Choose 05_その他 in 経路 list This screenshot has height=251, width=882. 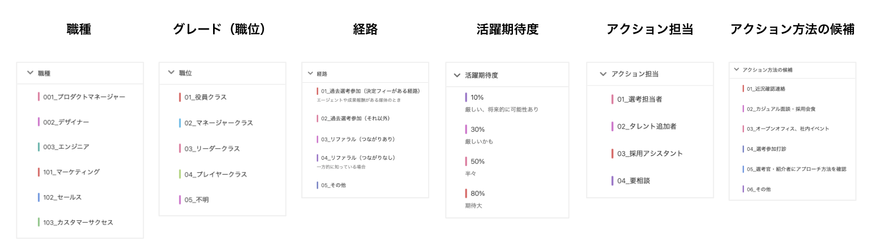[333, 185]
